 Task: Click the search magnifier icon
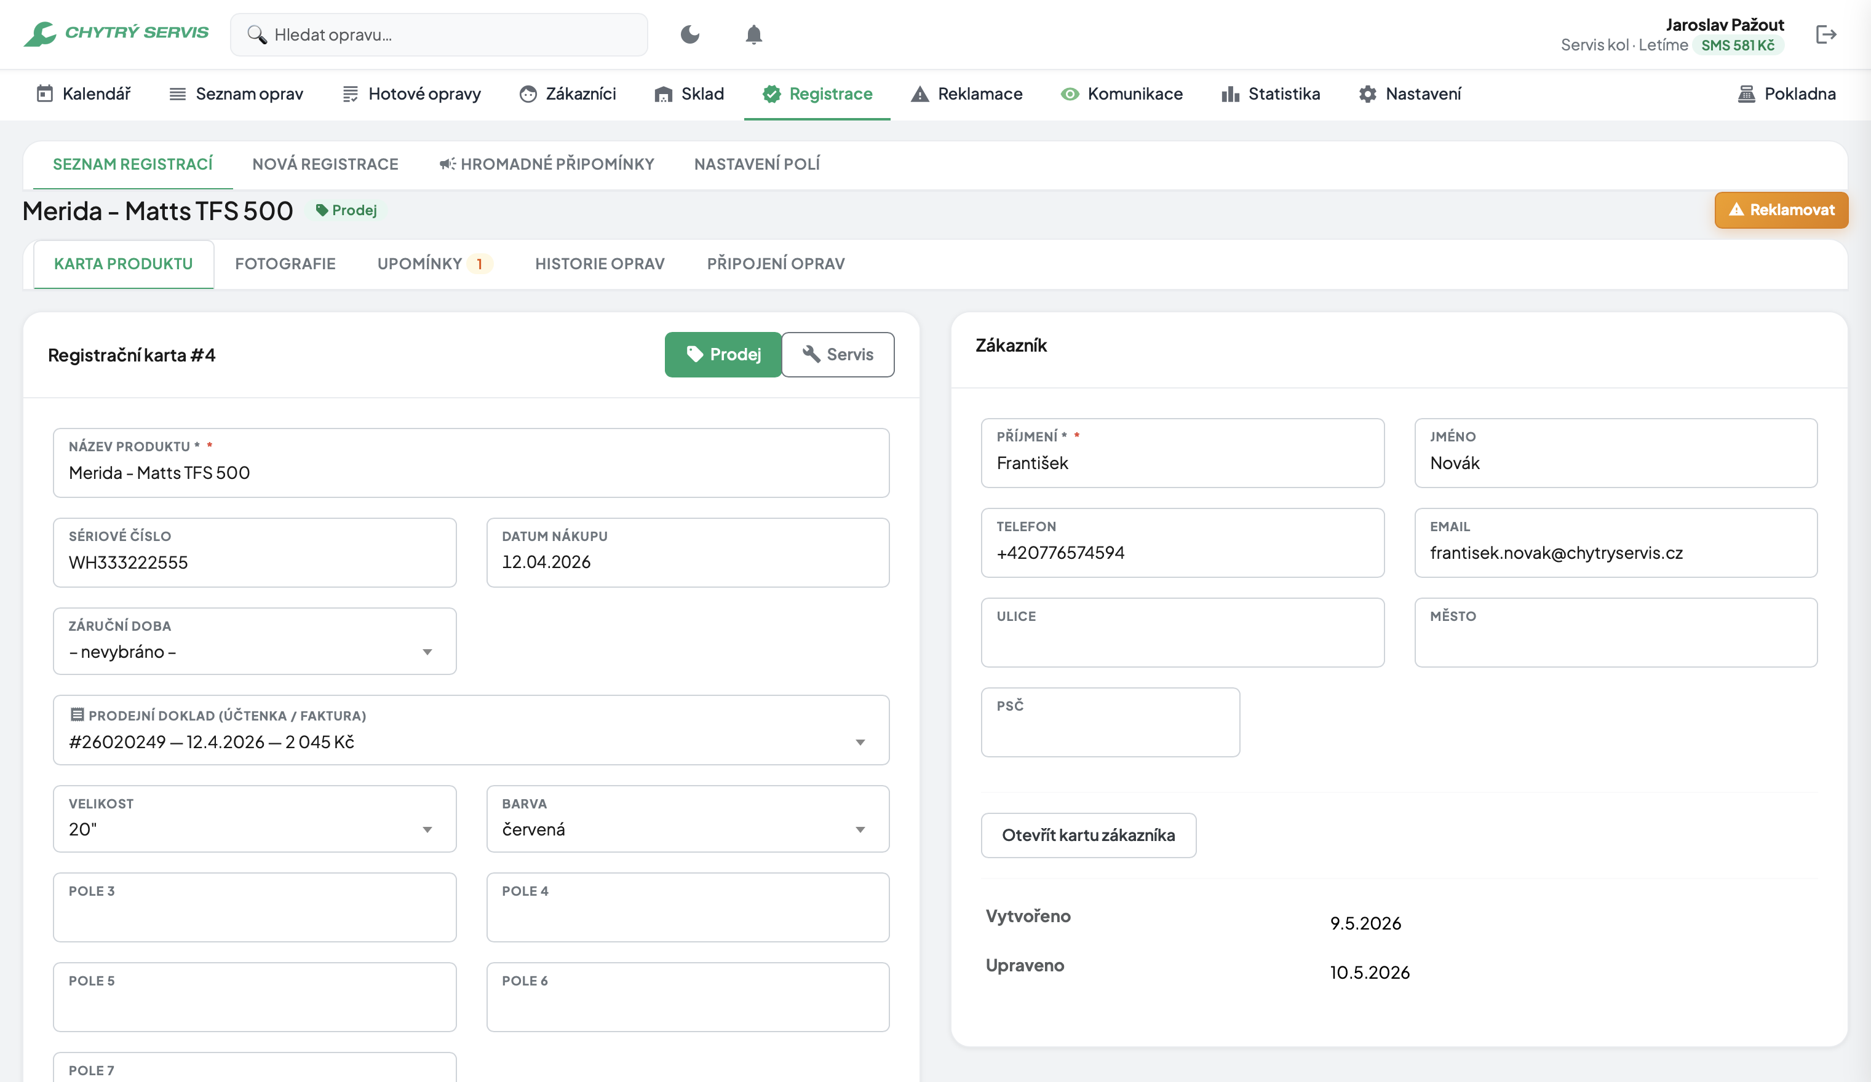pos(257,35)
